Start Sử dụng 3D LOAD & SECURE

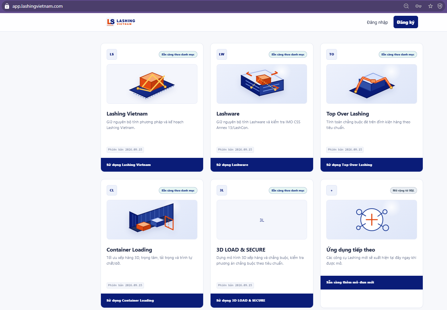262,301
